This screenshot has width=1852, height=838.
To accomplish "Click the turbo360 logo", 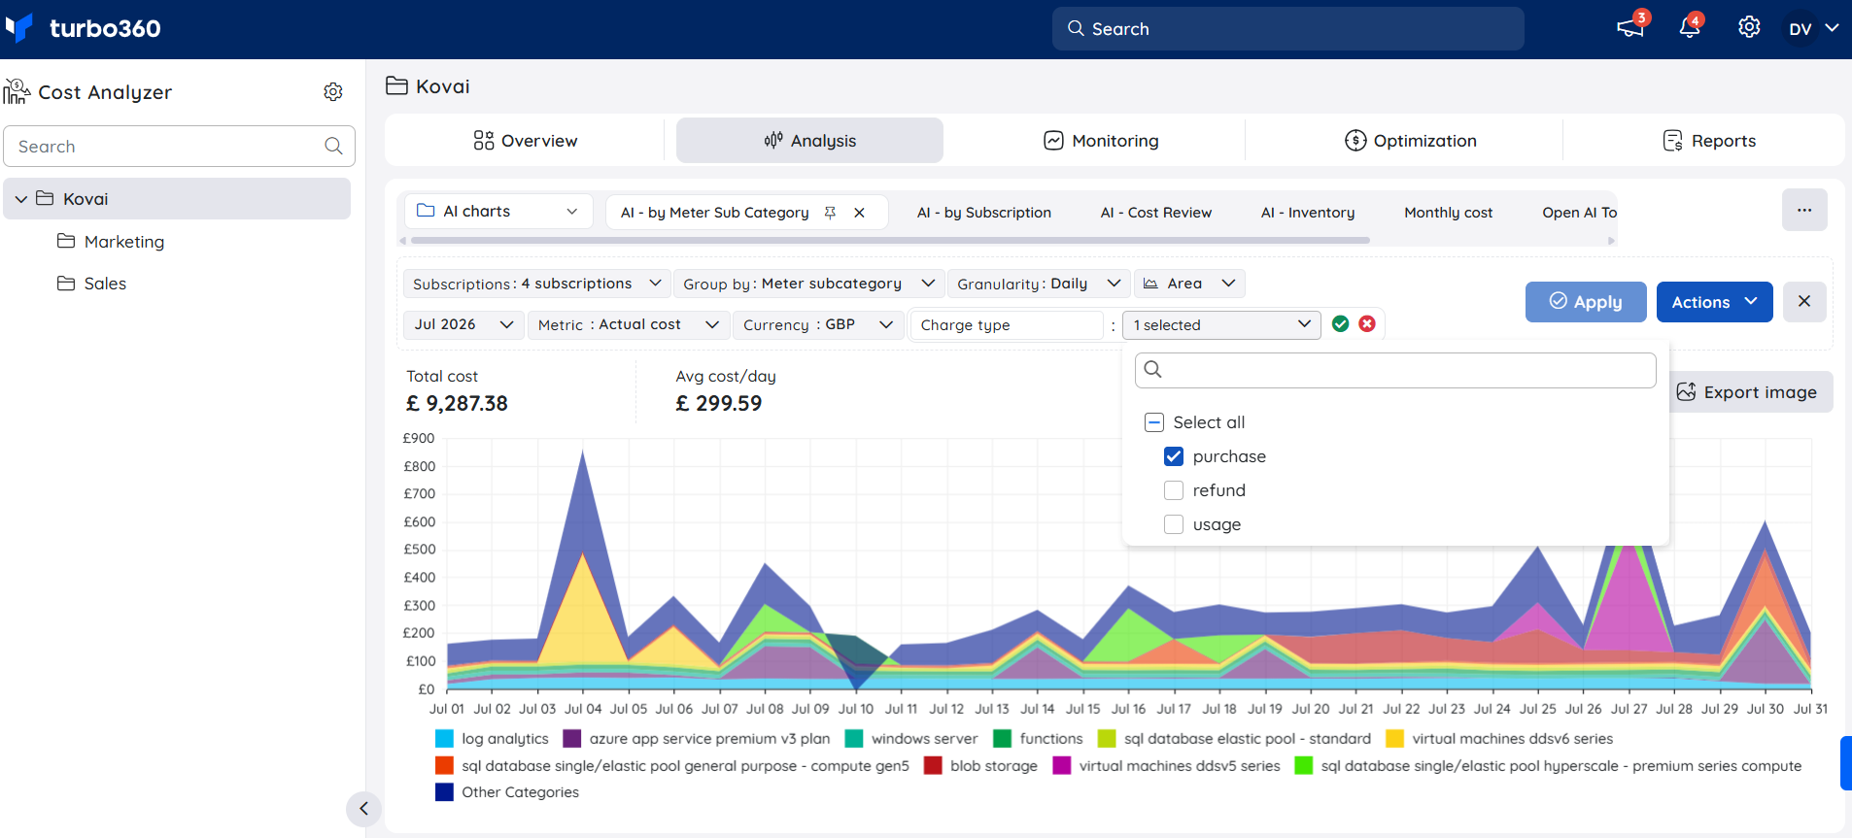I will (x=83, y=28).
